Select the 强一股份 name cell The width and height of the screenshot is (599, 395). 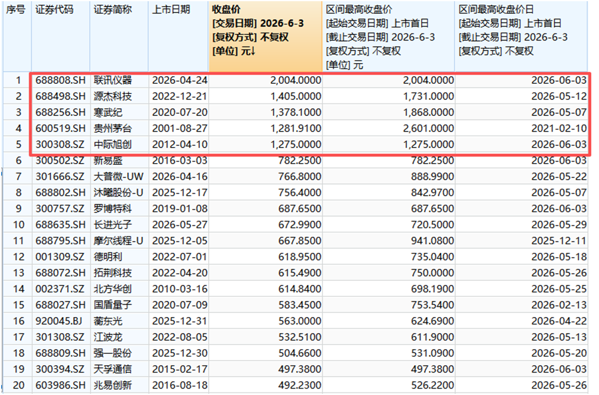119,353
